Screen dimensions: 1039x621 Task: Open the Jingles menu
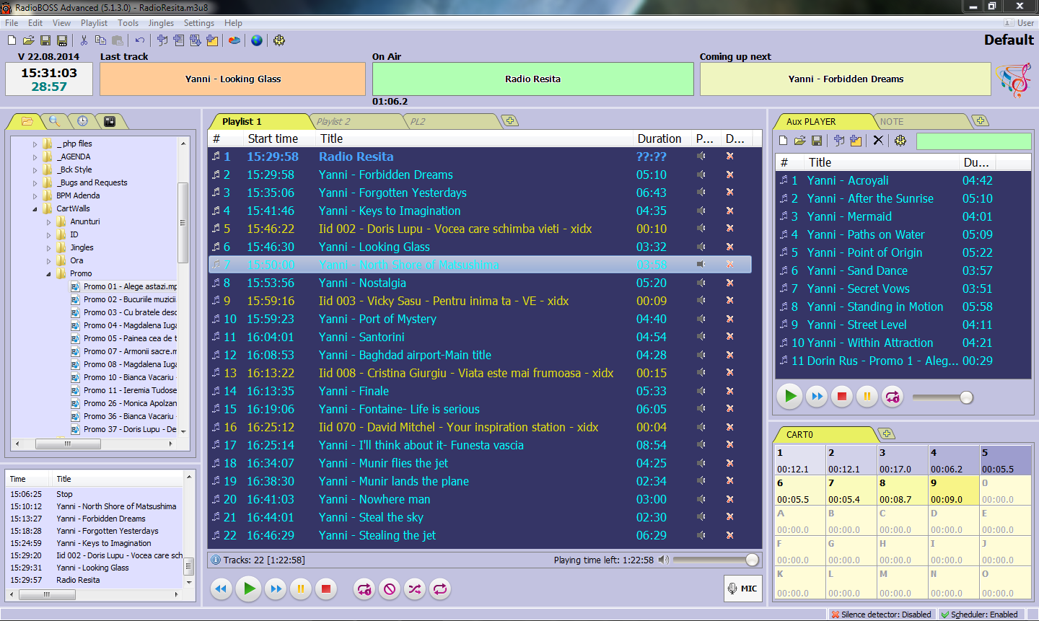click(x=161, y=23)
